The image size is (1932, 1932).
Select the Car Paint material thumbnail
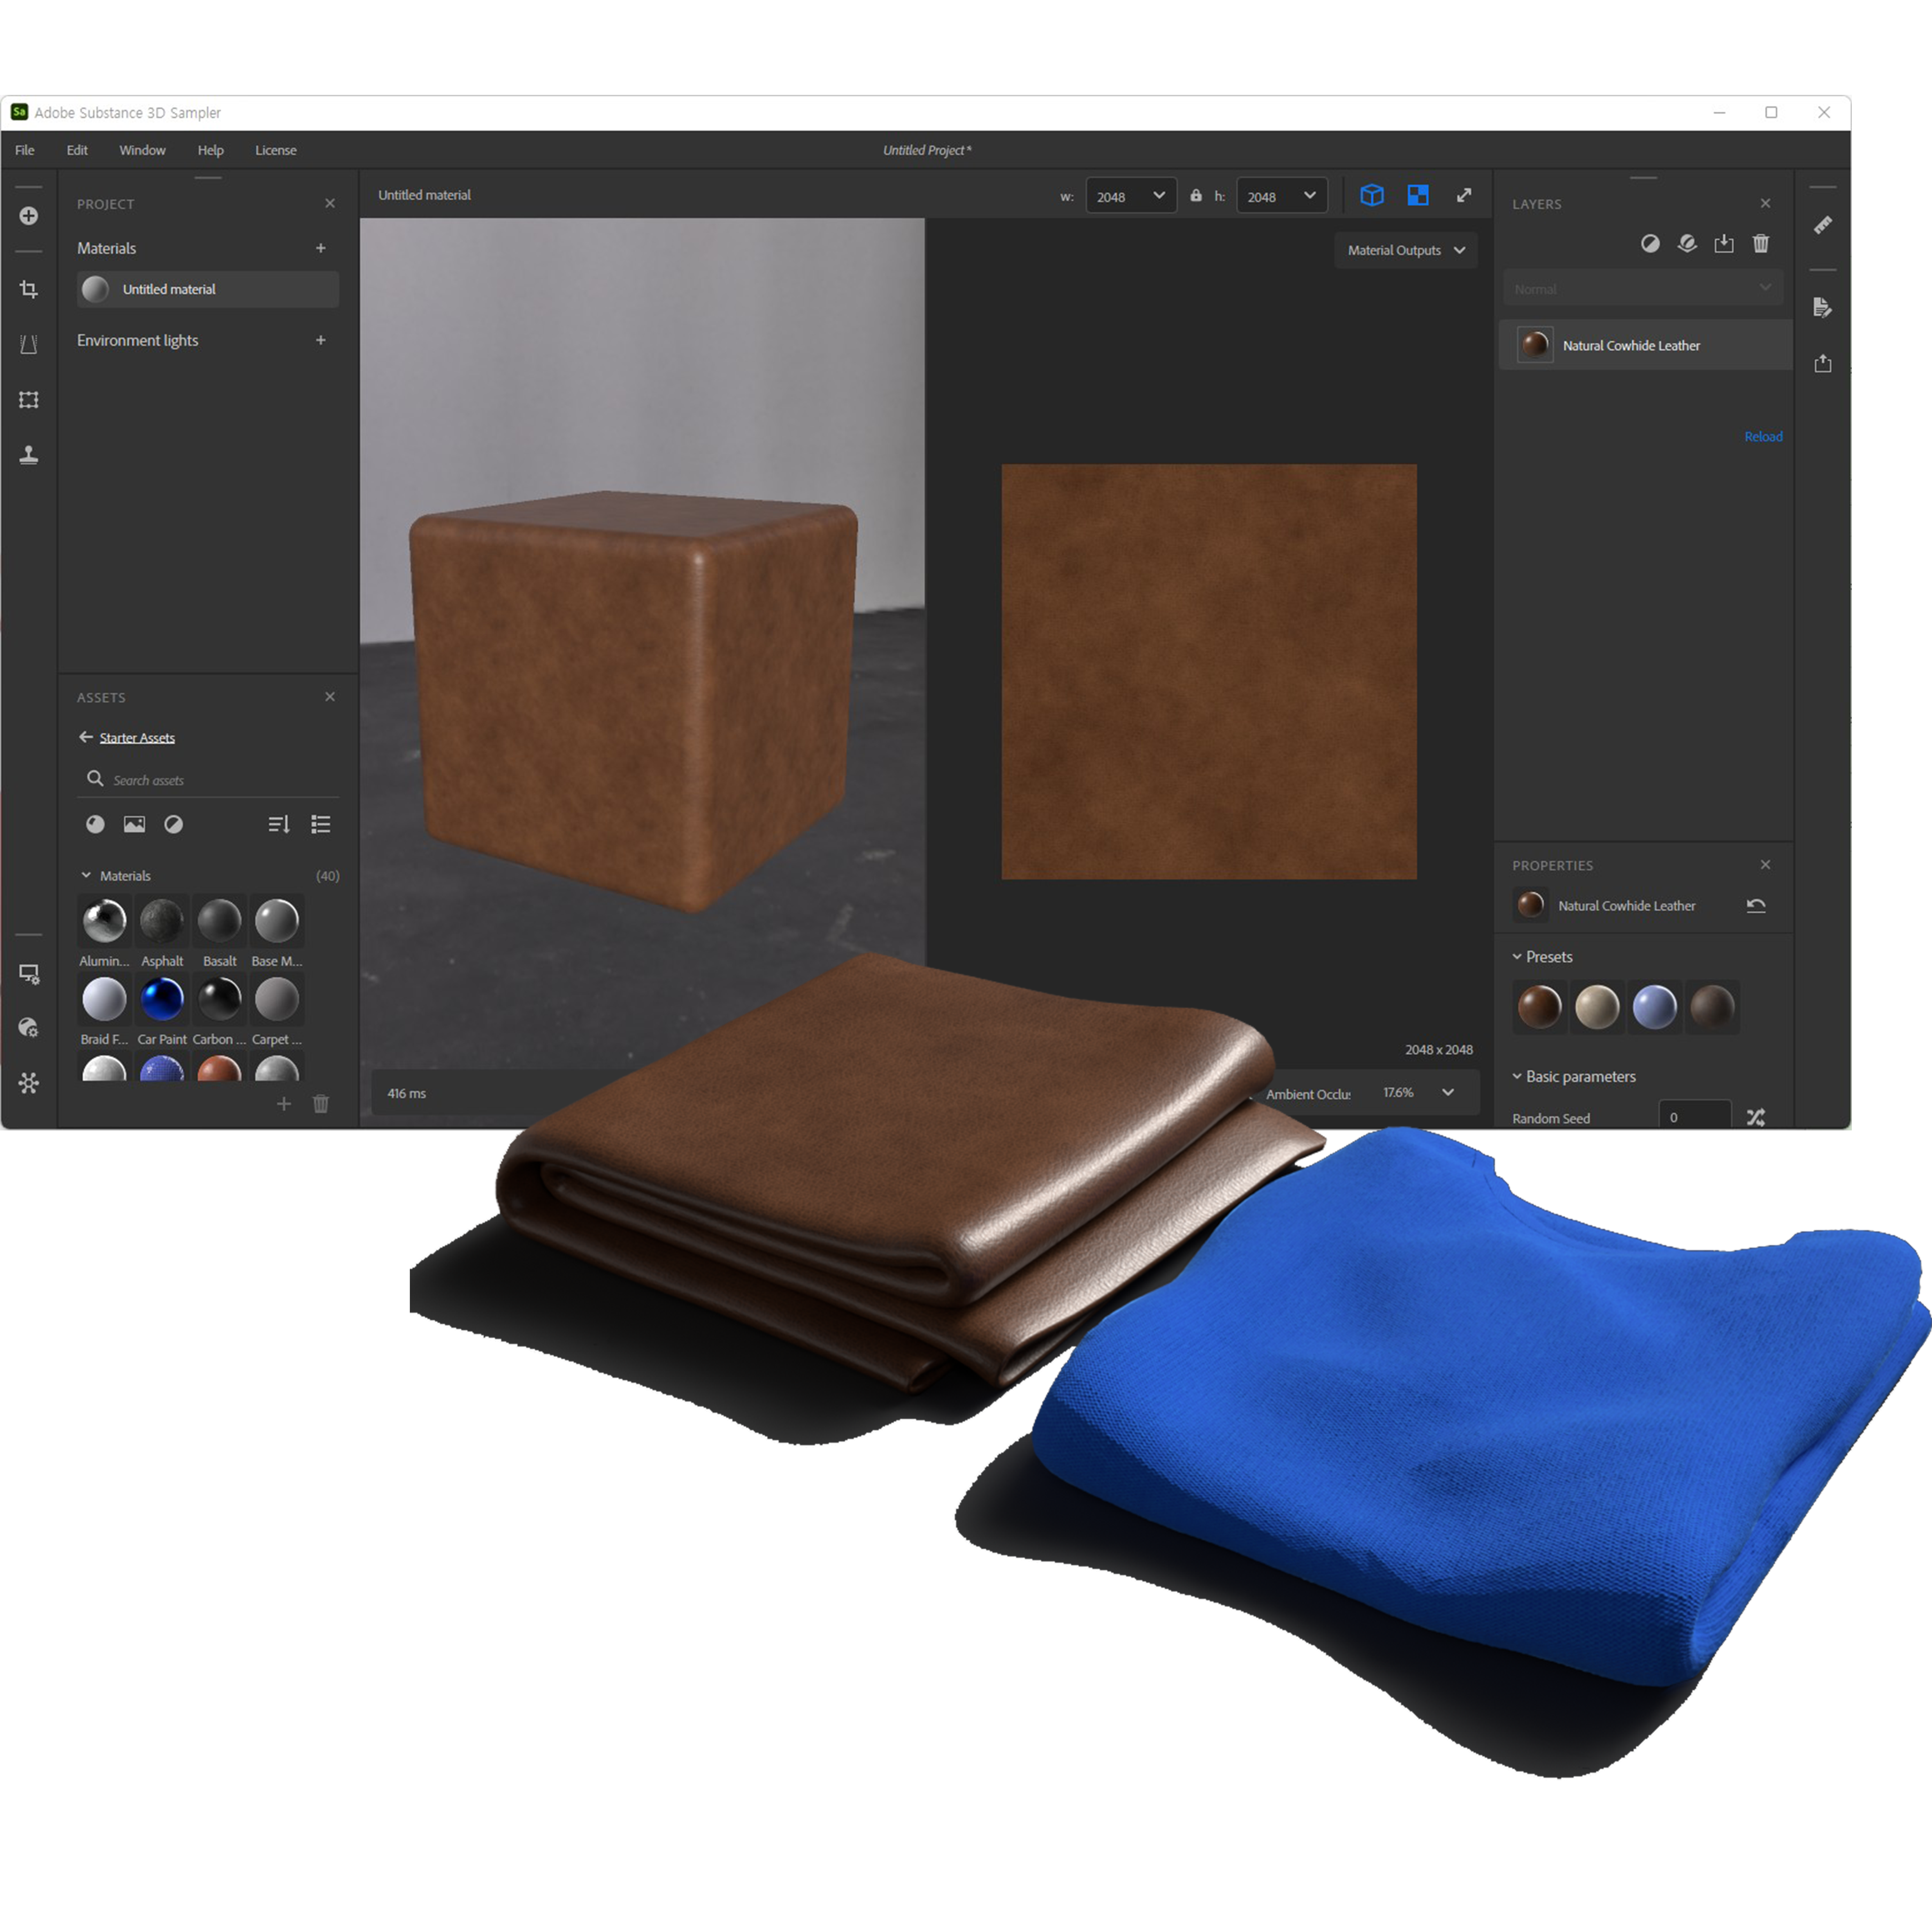(162, 999)
